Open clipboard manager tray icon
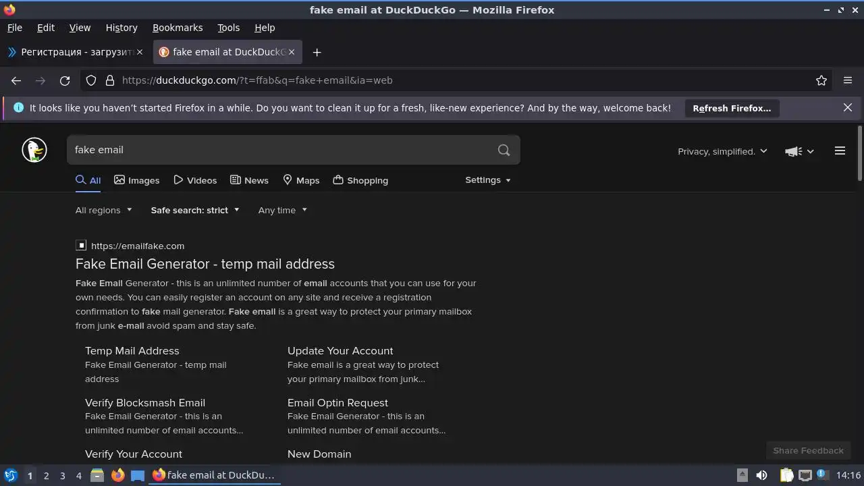 (x=786, y=475)
